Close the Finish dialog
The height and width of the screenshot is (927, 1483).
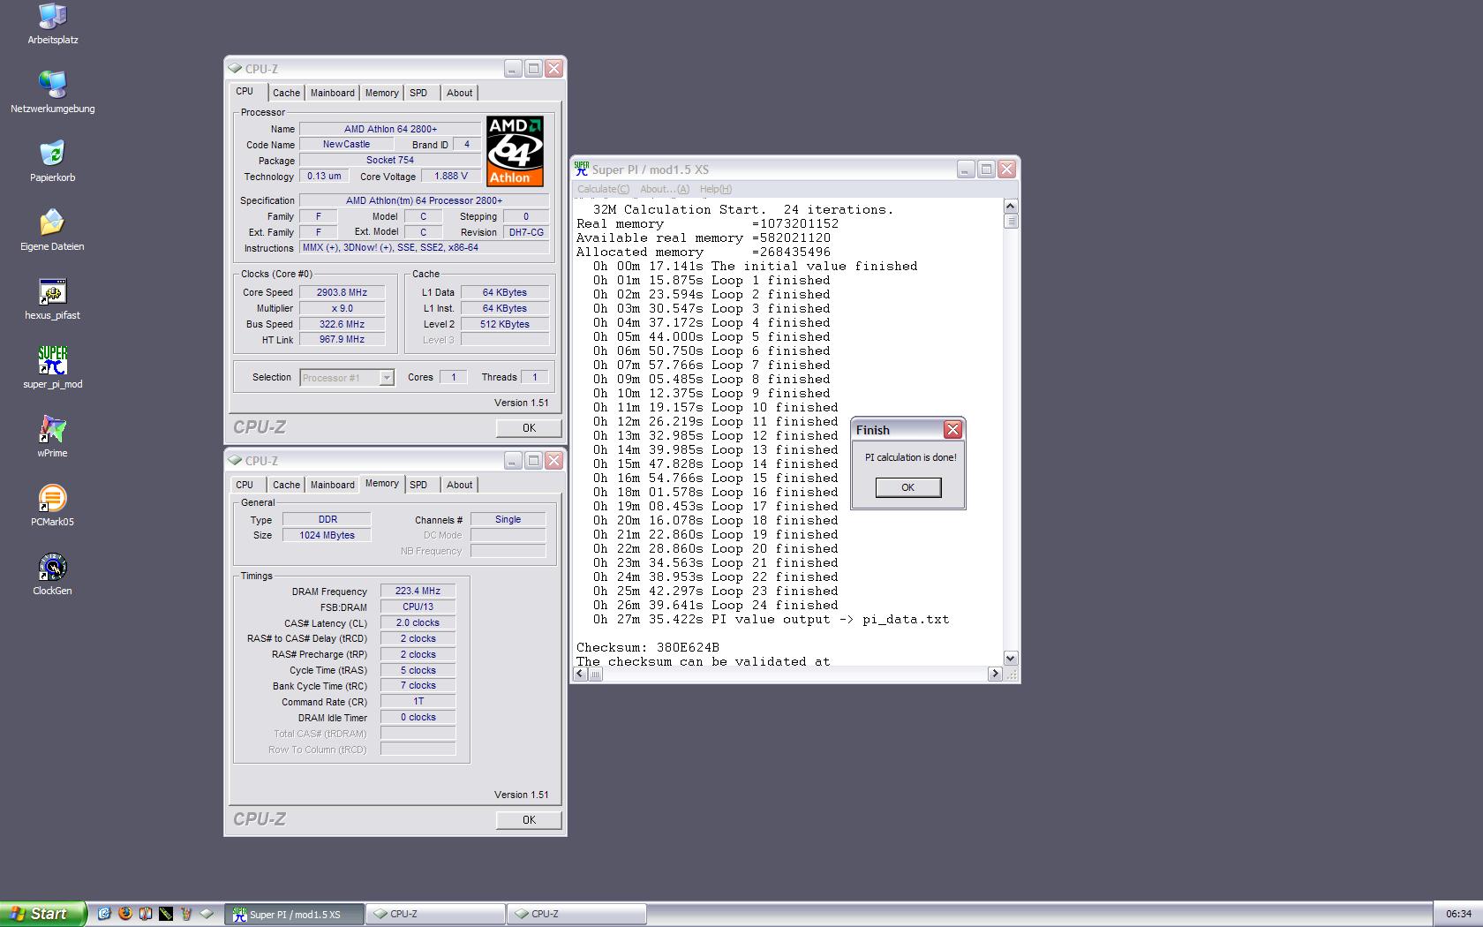click(x=952, y=430)
